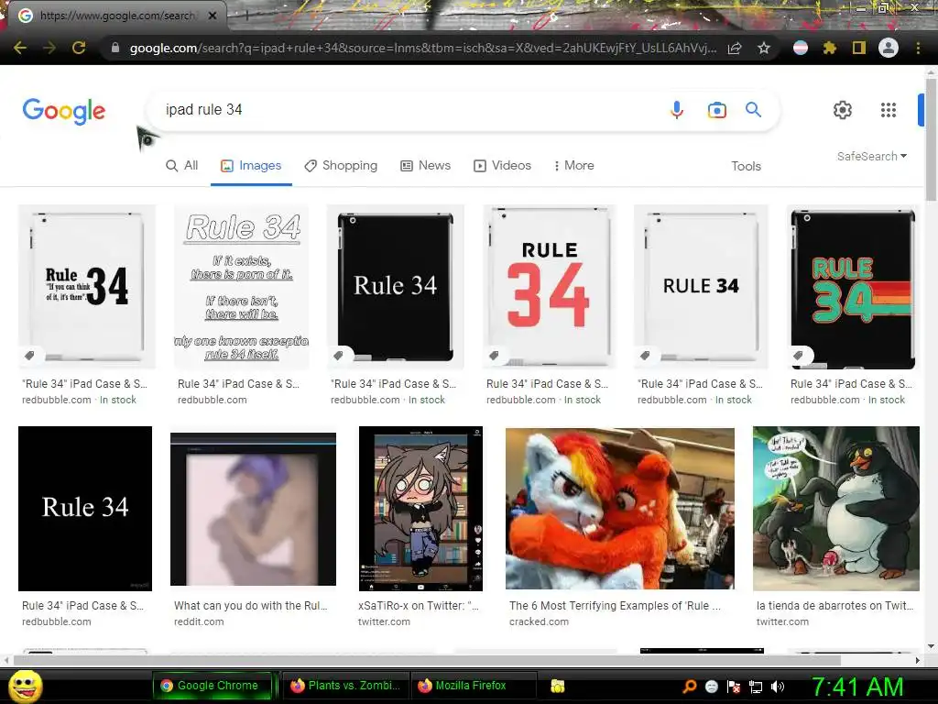Open the yellow folder taskbar icon
Viewport: 938px width, 704px height.
[558, 686]
